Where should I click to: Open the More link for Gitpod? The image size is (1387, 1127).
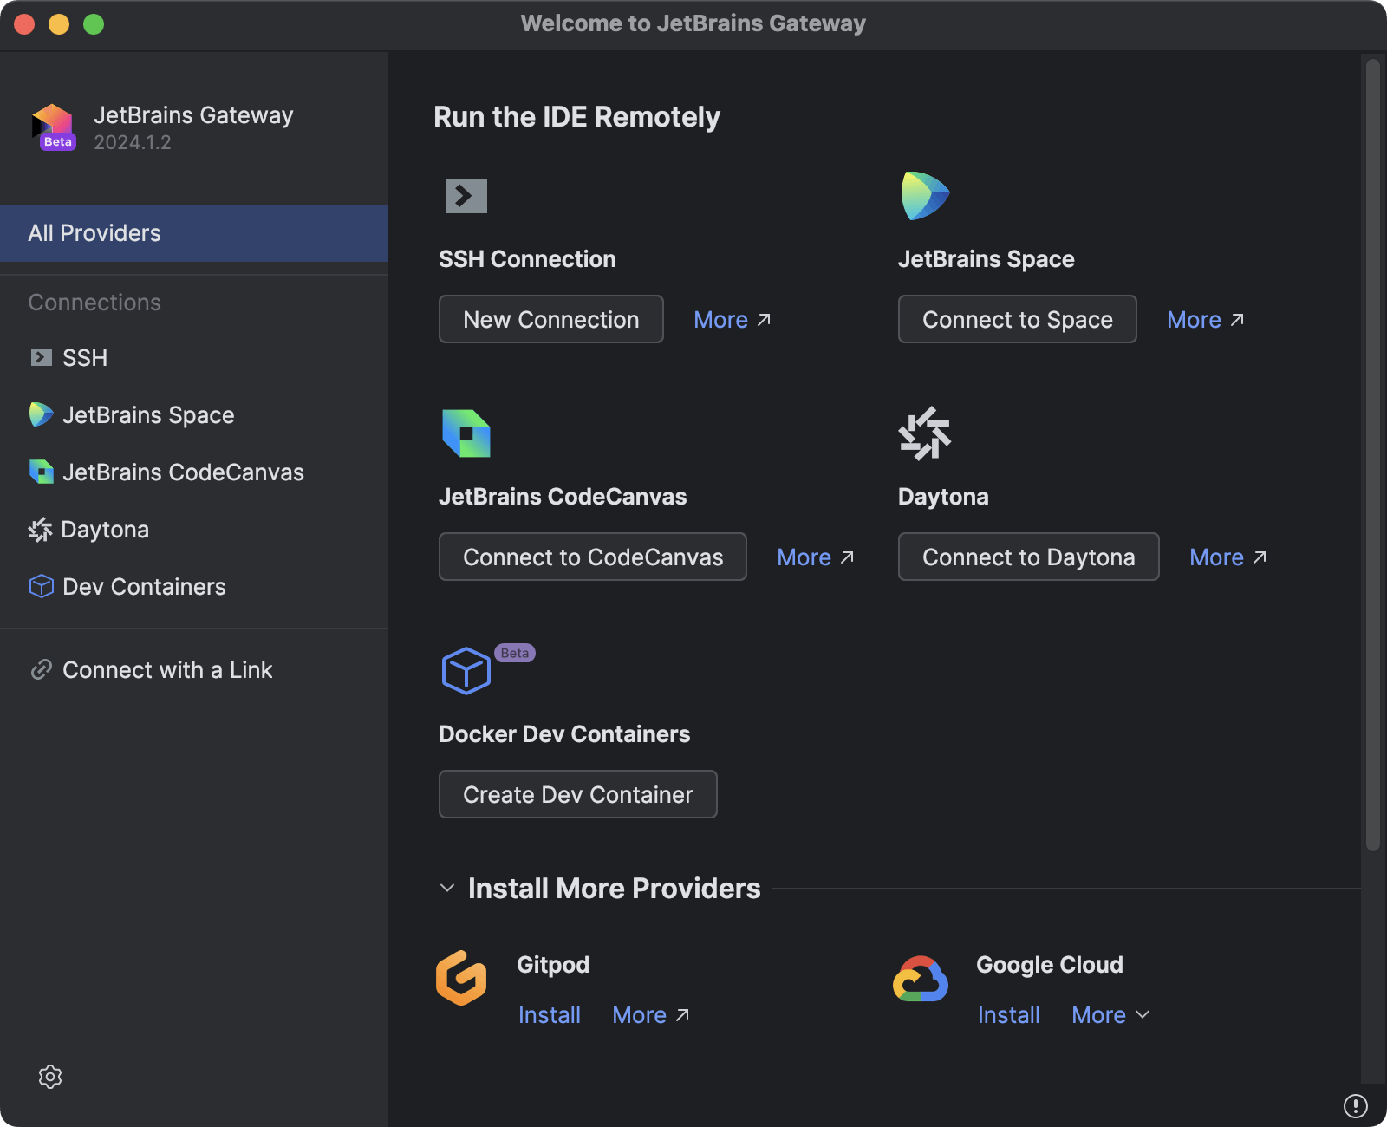click(x=651, y=1015)
